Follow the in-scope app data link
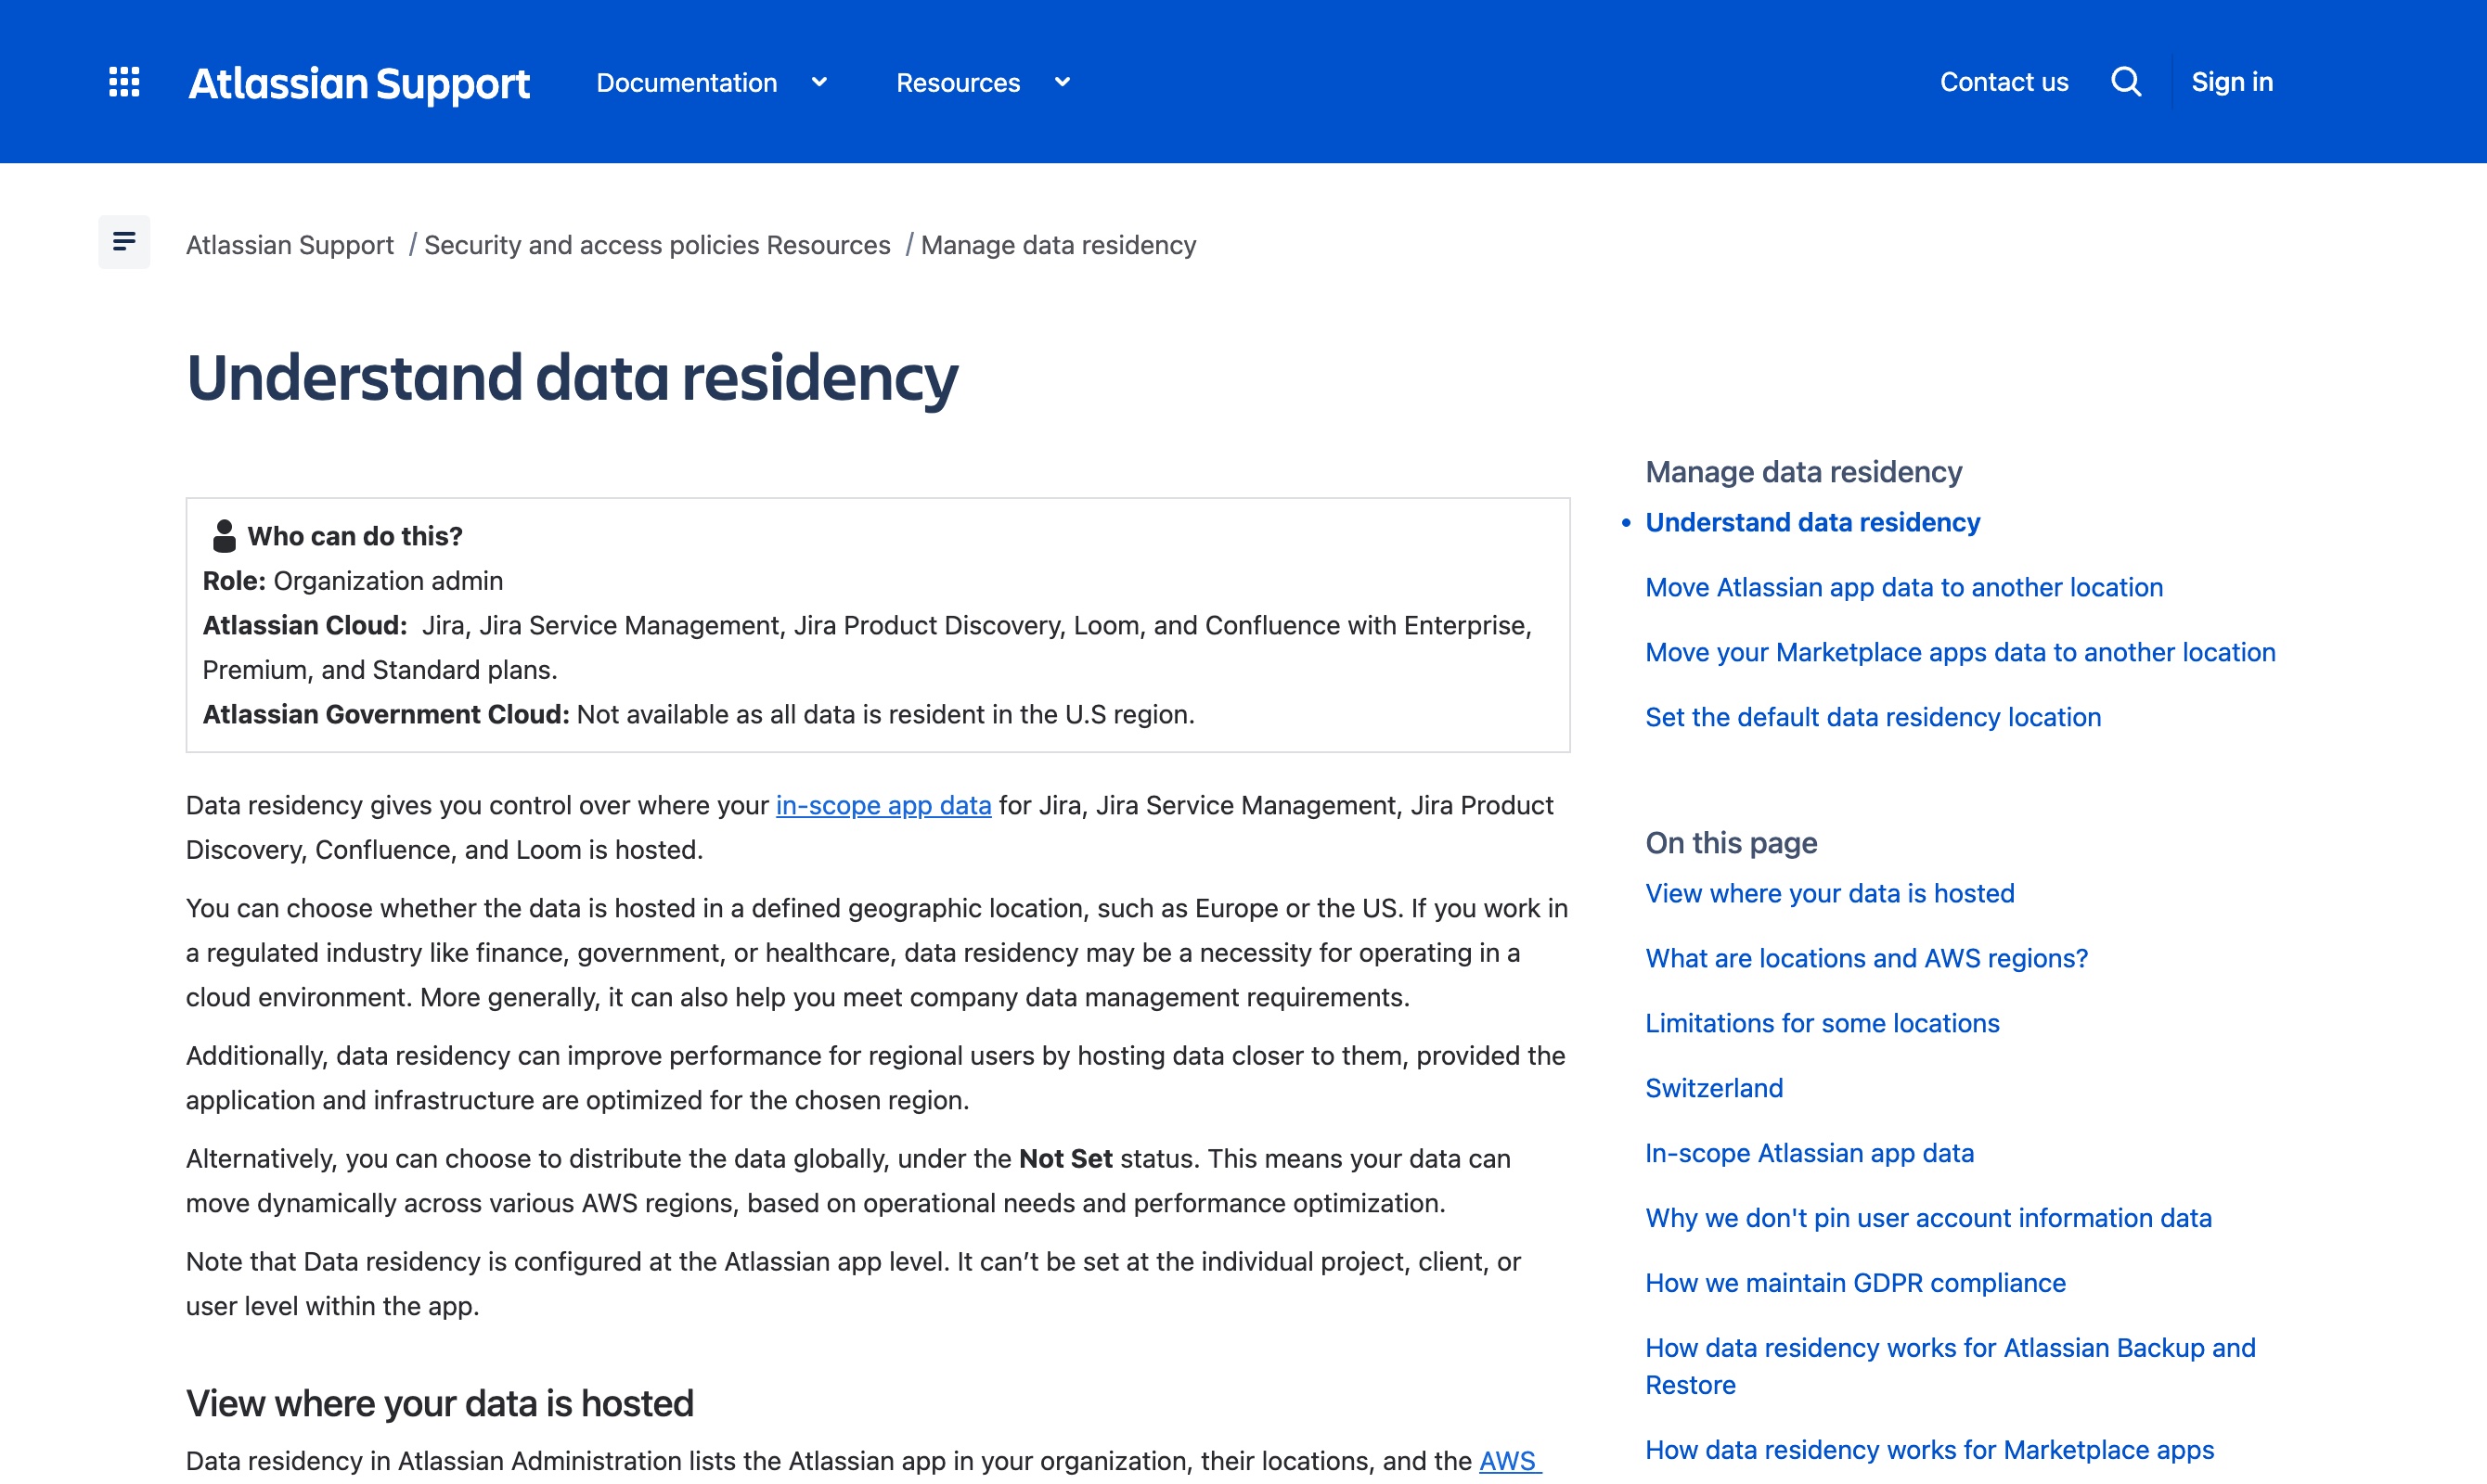The height and width of the screenshot is (1484, 2487). pyautogui.click(x=883, y=805)
